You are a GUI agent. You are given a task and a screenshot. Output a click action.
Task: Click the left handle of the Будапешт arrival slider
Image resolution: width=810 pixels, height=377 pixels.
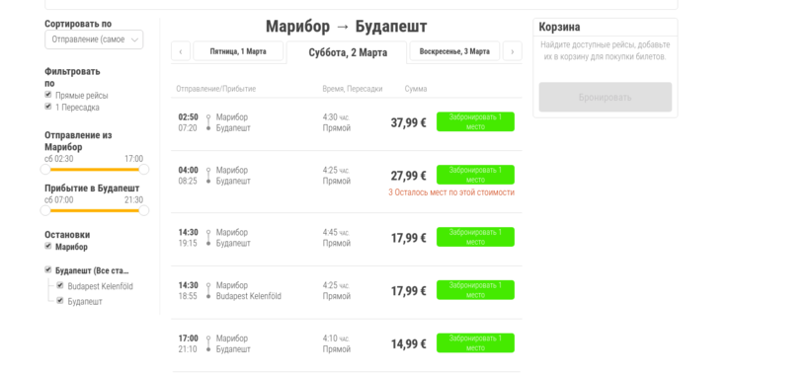pos(45,210)
